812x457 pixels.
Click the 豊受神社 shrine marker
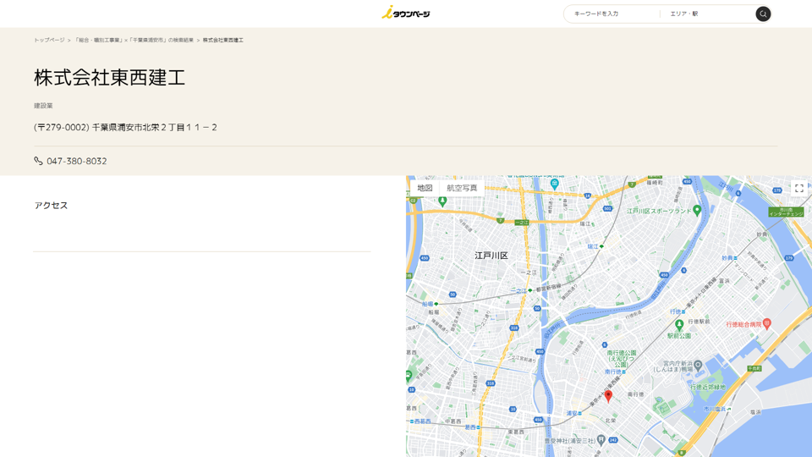[601, 440]
